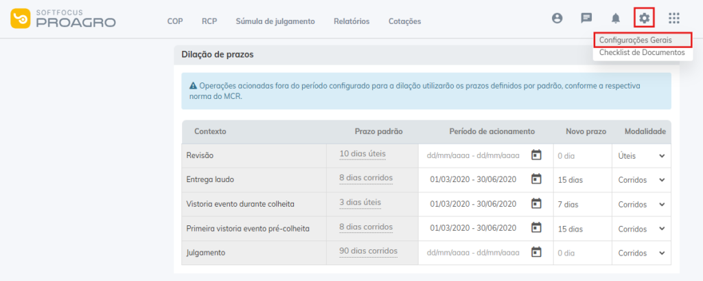Open the notifications bell icon
The height and width of the screenshot is (281, 703).
click(x=616, y=19)
